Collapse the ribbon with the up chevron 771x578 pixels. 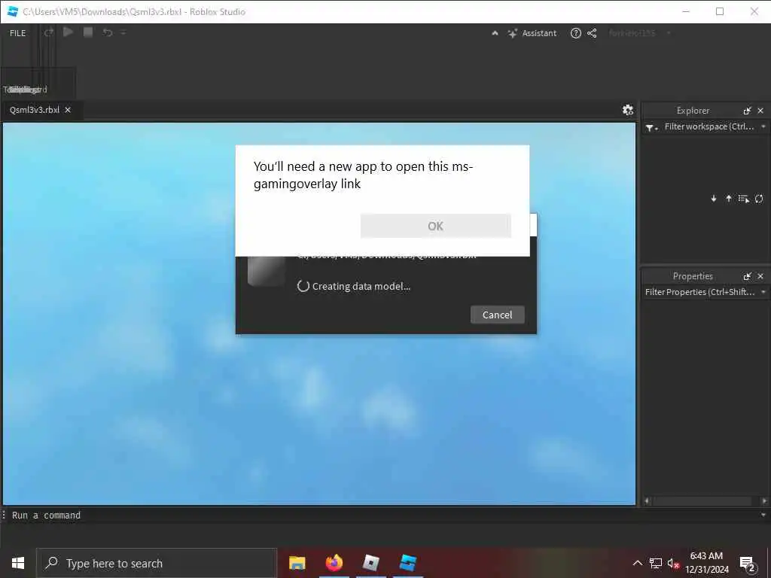click(495, 33)
